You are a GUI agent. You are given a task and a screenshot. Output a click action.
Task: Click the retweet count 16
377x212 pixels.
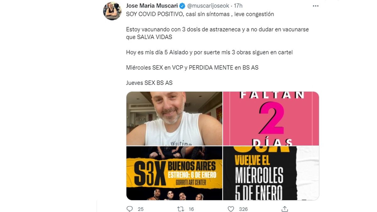[x=191, y=209]
